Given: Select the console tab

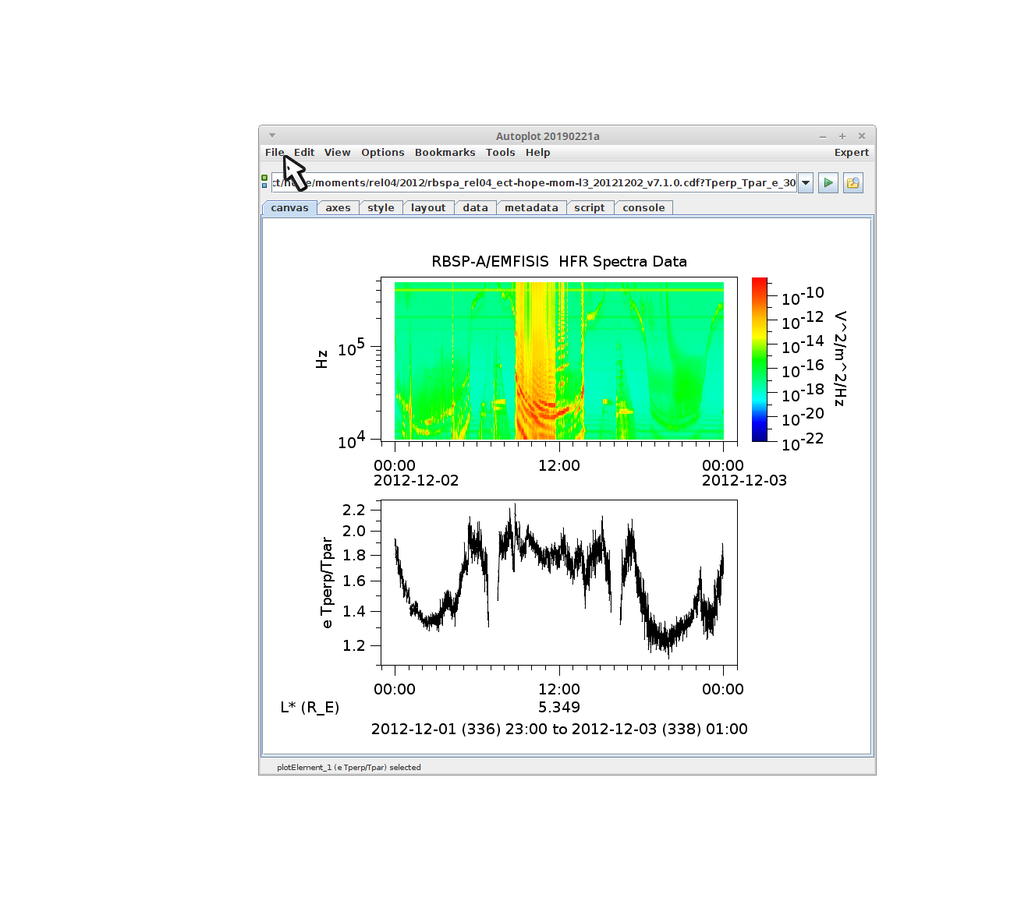Looking at the screenshot, I should (643, 208).
